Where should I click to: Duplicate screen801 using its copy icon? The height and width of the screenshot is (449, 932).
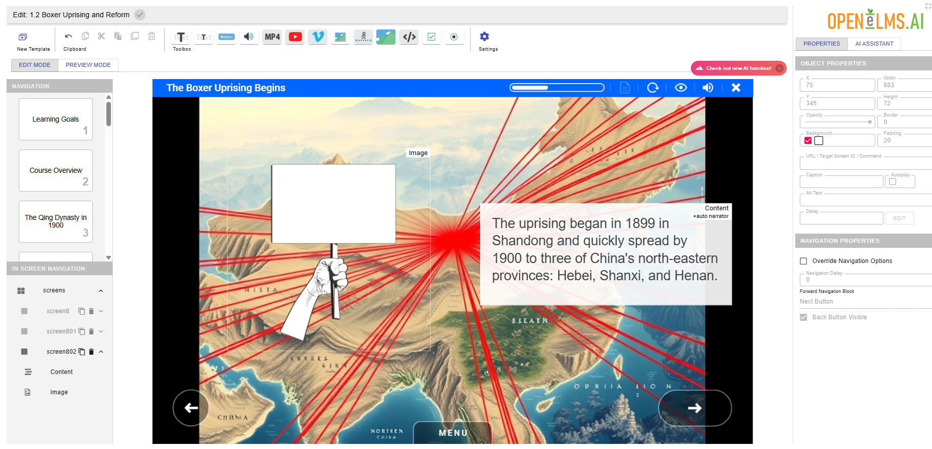click(82, 331)
